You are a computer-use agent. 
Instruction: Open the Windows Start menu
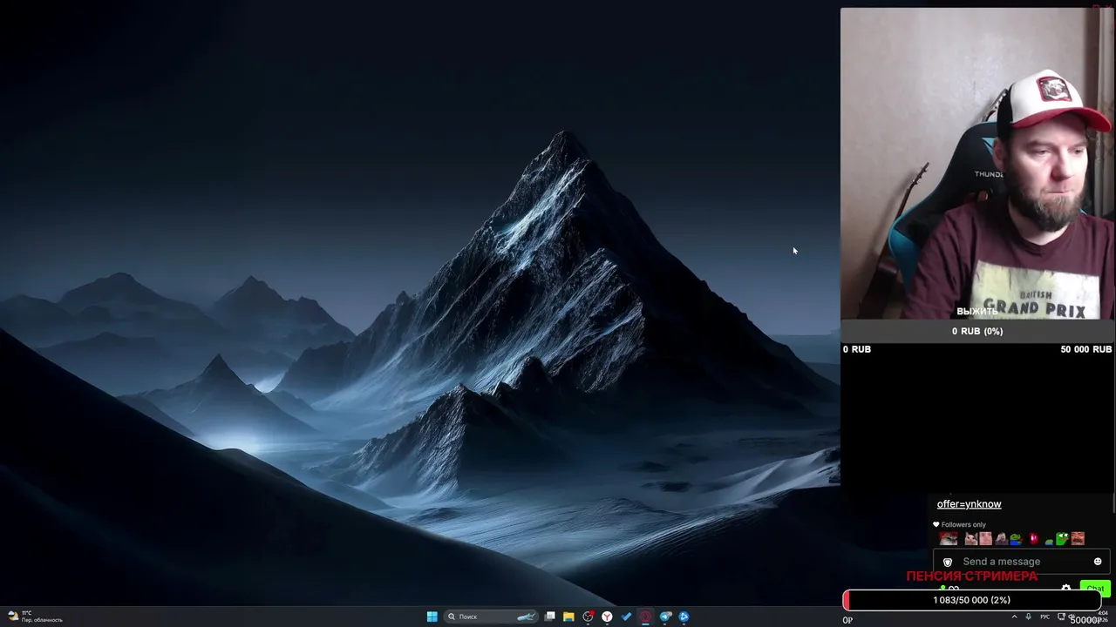click(x=432, y=617)
